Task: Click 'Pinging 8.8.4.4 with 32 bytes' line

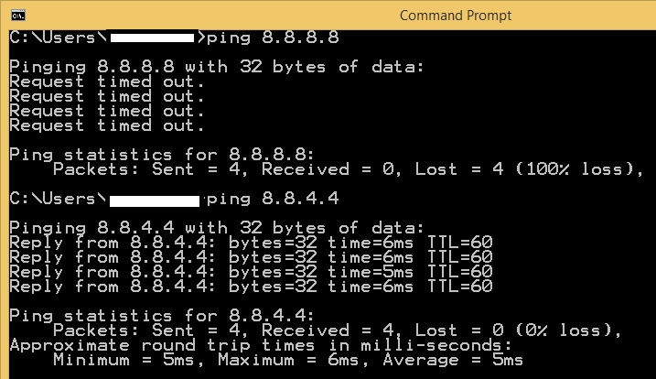Action: [x=217, y=228]
